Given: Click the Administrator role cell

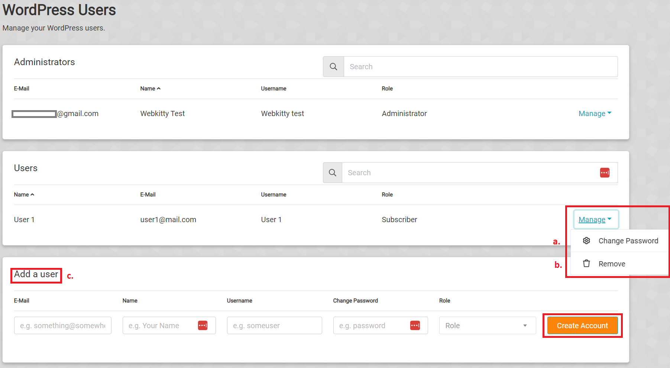Looking at the screenshot, I should pos(404,113).
